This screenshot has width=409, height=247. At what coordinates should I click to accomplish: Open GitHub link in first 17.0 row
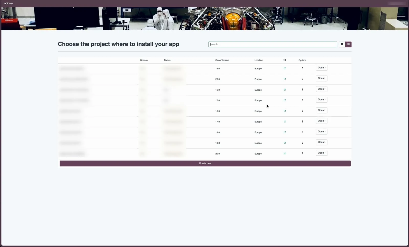tap(285, 100)
